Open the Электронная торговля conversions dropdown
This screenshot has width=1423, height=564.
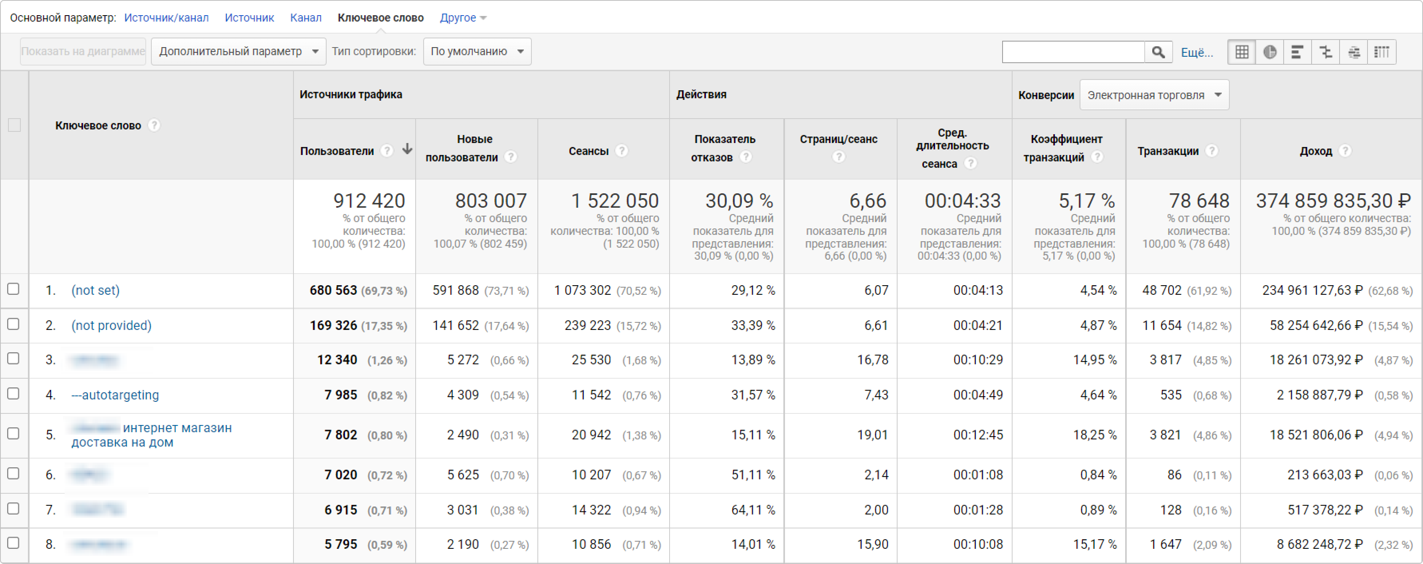click(x=1154, y=95)
